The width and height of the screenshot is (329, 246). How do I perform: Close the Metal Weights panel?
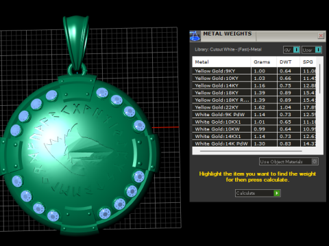click(x=321, y=36)
